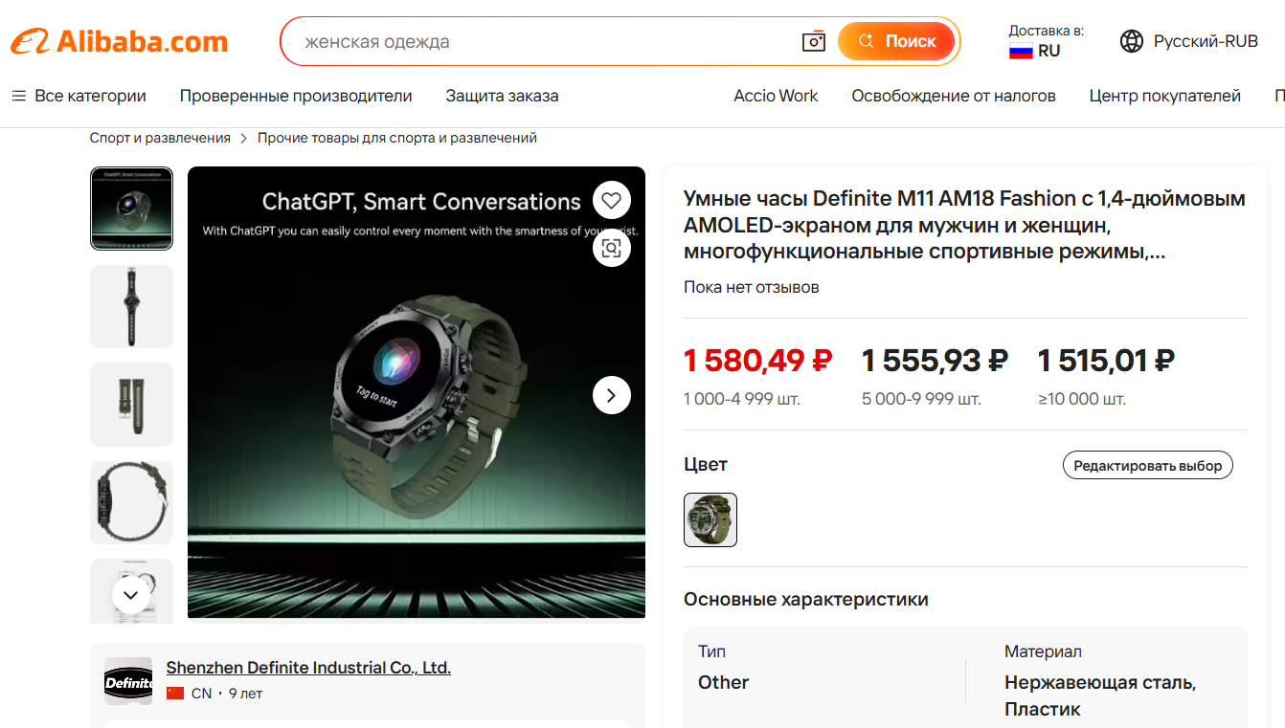1285x728 pixels.
Task: Select Accio Work in the navigation
Action: 776,96
